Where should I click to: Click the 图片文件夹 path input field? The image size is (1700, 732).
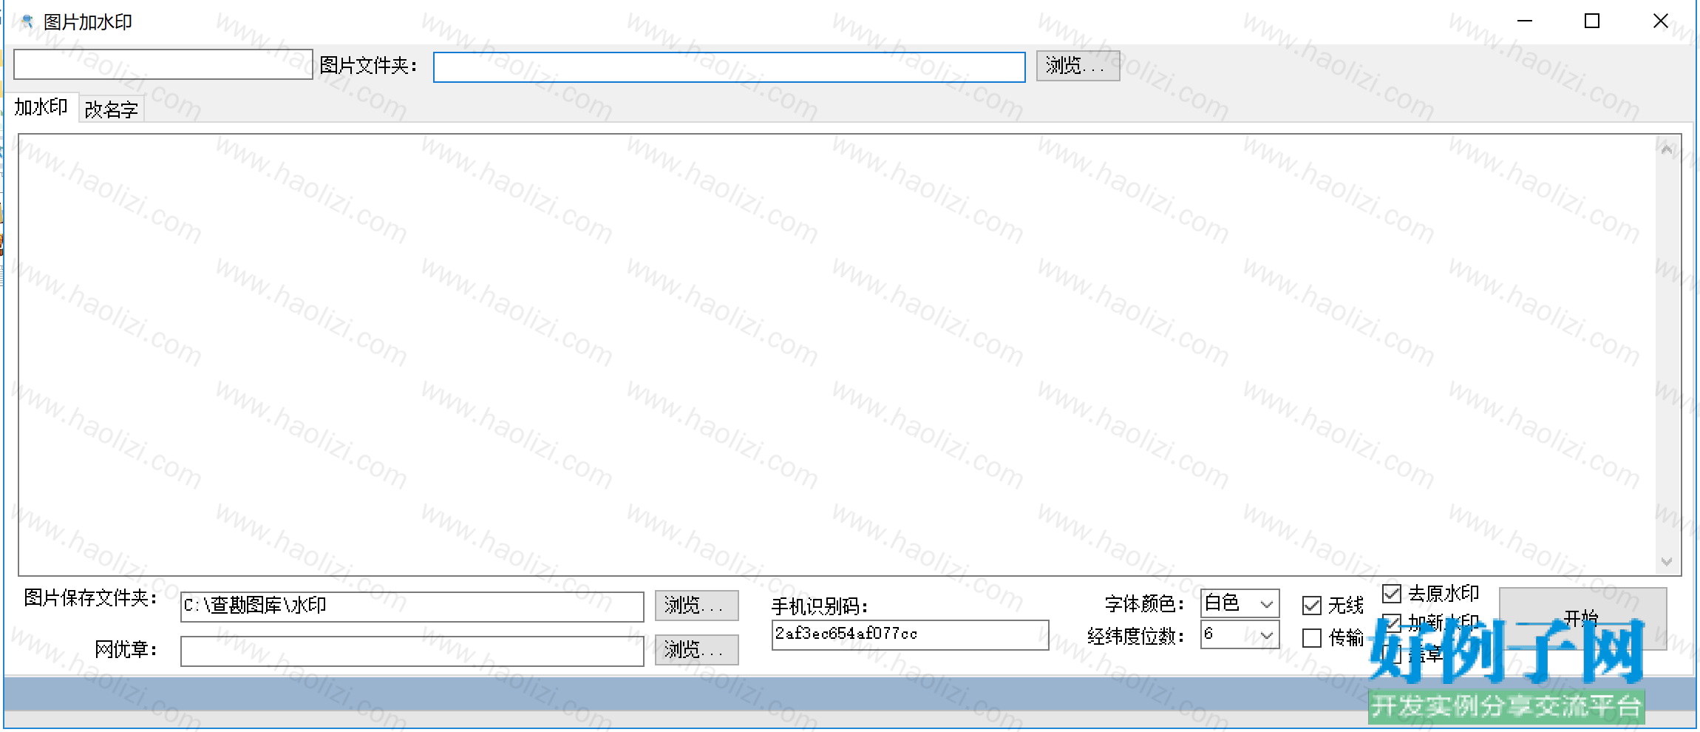pos(729,67)
